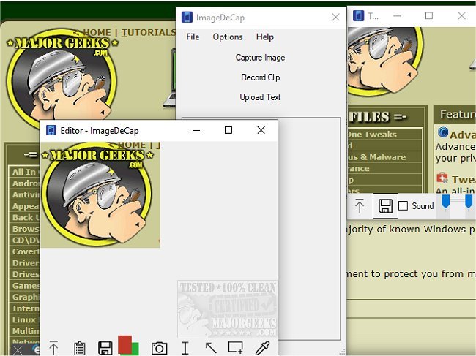Pick the red foreground color swatch
This screenshot has width=476, height=356.
(124, 344)
